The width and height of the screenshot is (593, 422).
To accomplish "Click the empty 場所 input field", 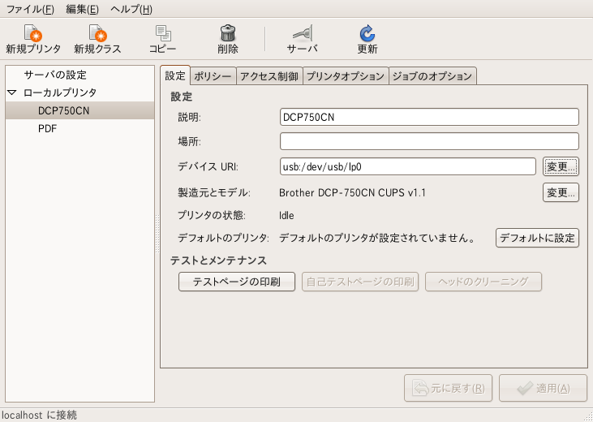I will pos(429,141).
